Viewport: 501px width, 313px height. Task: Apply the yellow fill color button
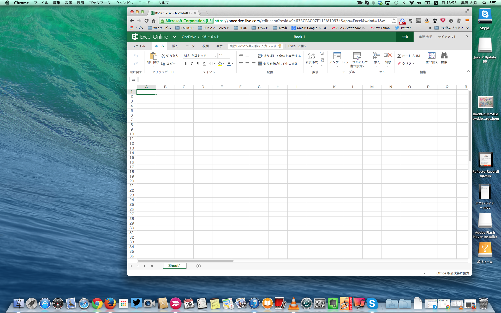[220, 63]
